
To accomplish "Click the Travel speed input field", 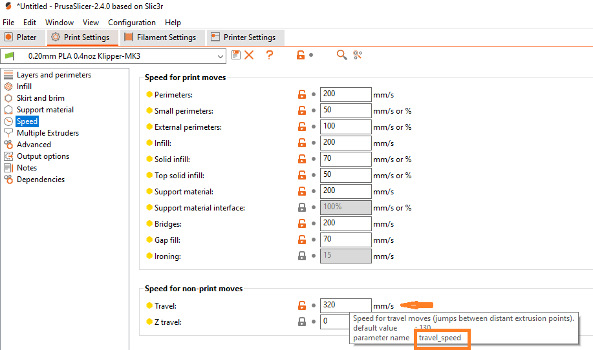I will 345,305.
